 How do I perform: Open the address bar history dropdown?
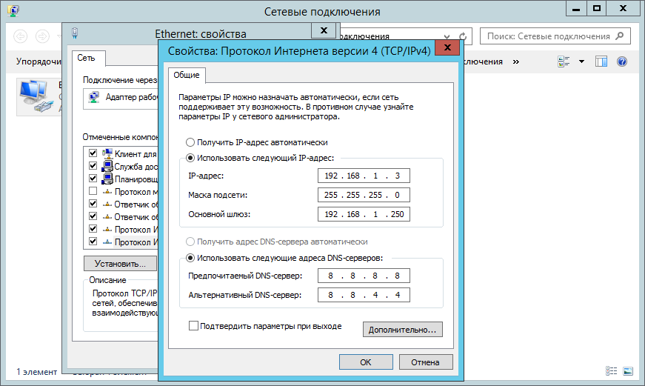[447, 36]
